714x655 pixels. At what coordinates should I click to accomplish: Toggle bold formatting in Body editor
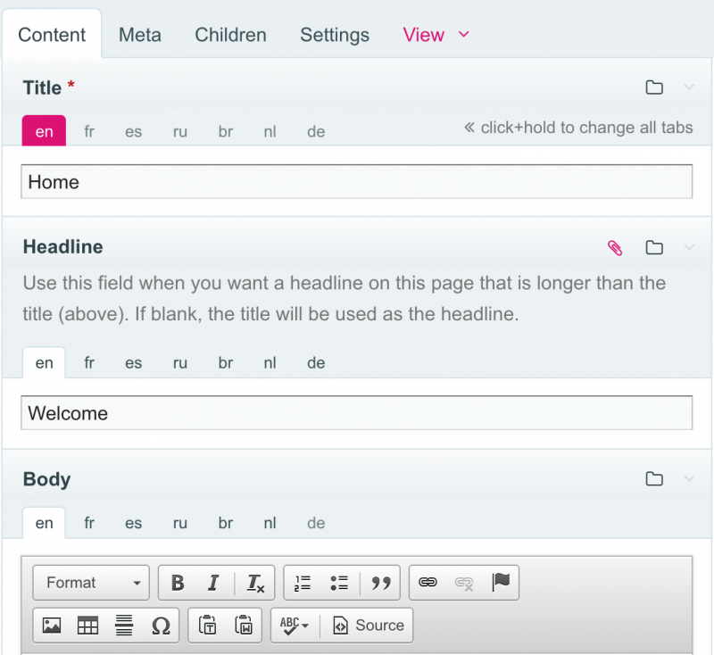click(178, 583)
